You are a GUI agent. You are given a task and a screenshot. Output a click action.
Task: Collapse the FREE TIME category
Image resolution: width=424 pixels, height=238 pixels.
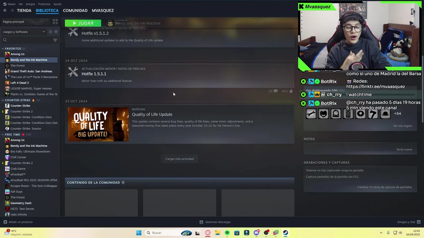3,135
